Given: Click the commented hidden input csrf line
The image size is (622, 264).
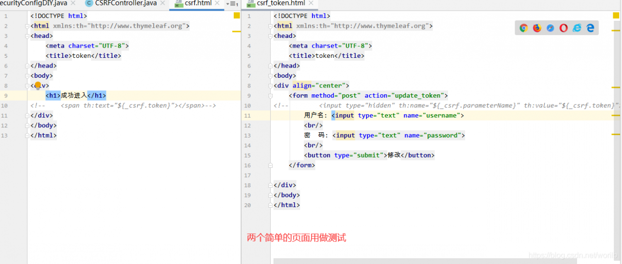Looking at the screenshot, I should [x=446, y=106].
